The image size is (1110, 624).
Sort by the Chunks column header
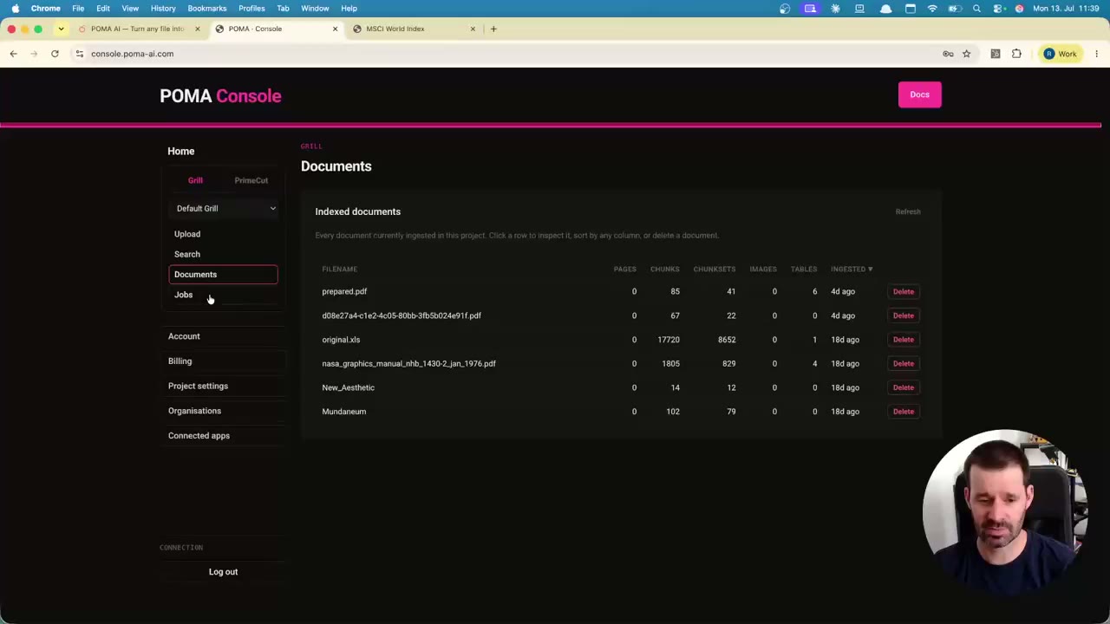click(665, 270)
